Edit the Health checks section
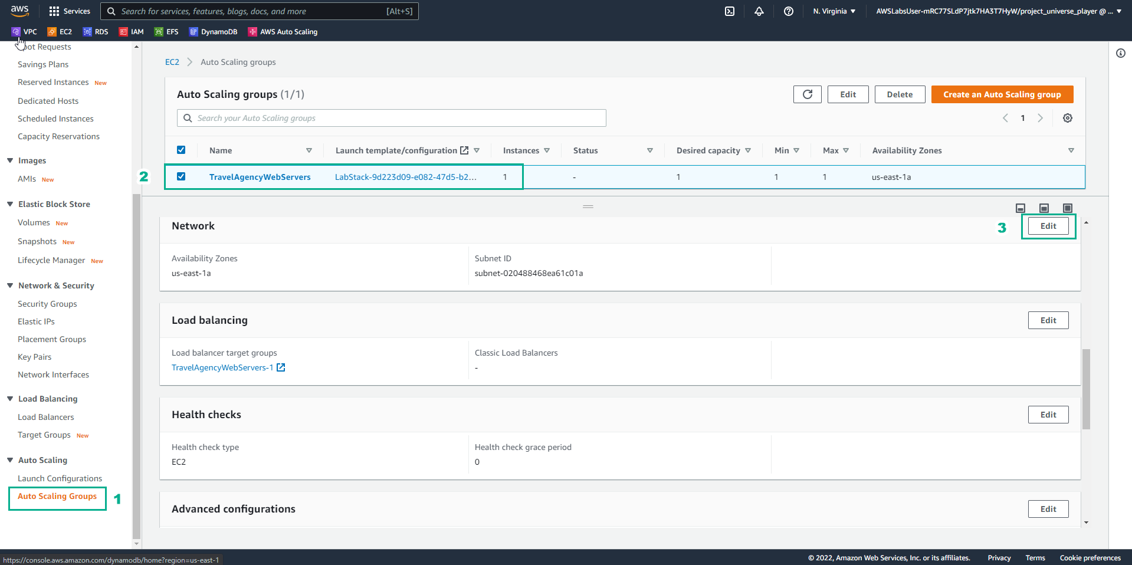This screenshot has height=565, width=1132. click(x=1048, y=415)
